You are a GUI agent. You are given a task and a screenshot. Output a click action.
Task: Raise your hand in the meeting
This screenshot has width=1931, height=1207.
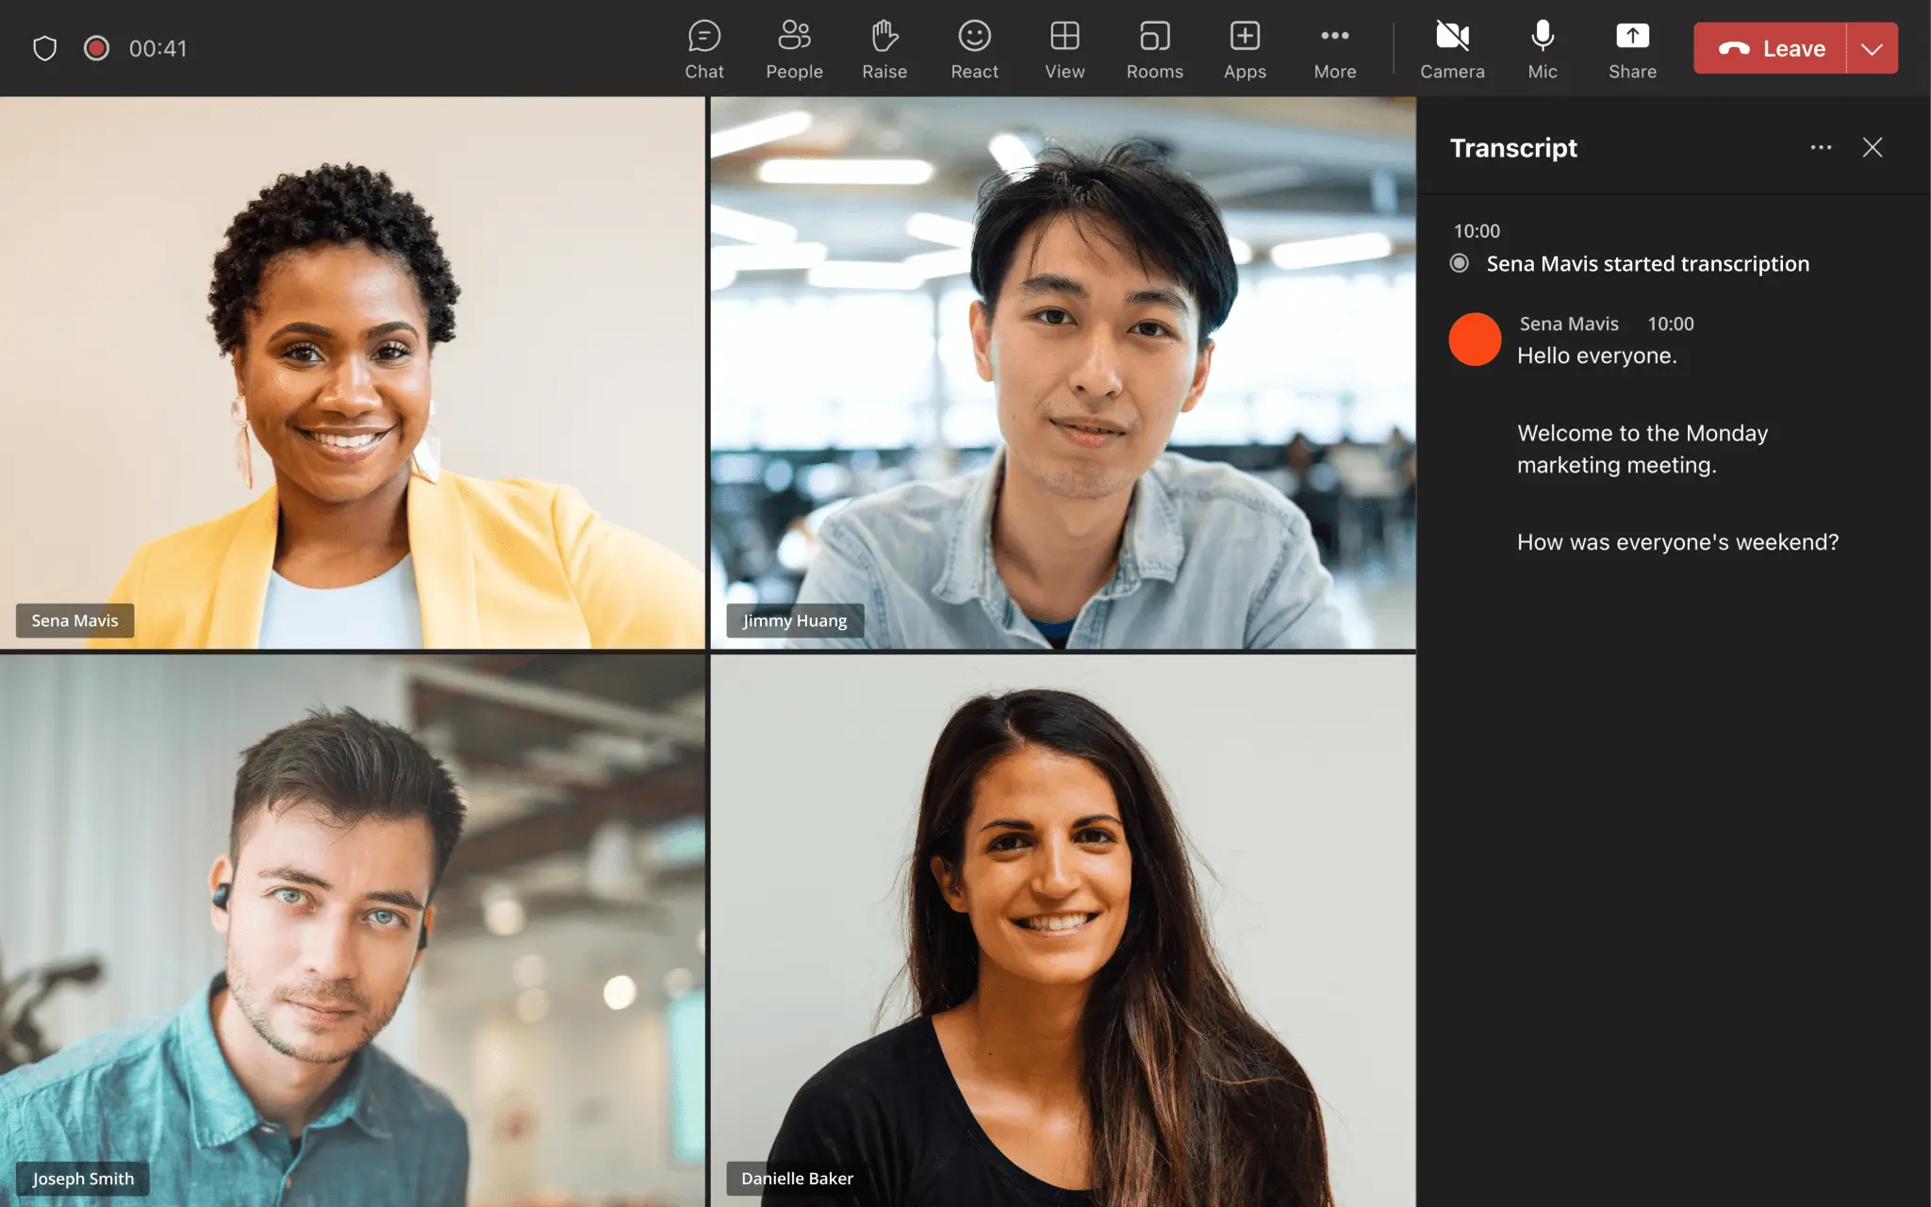click(883, 49)
